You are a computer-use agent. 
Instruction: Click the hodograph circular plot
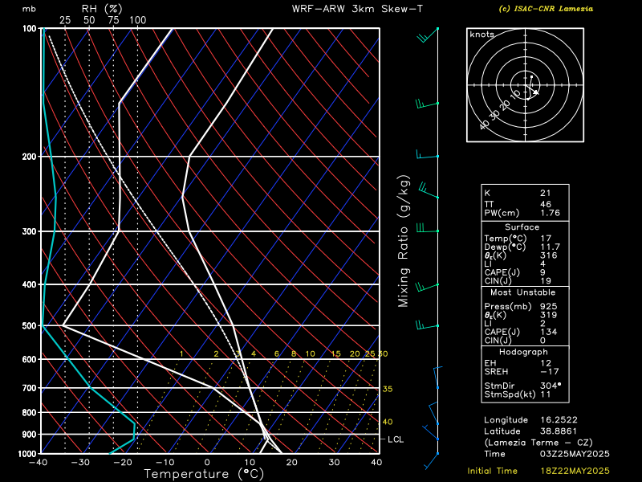tap(525, 85)
